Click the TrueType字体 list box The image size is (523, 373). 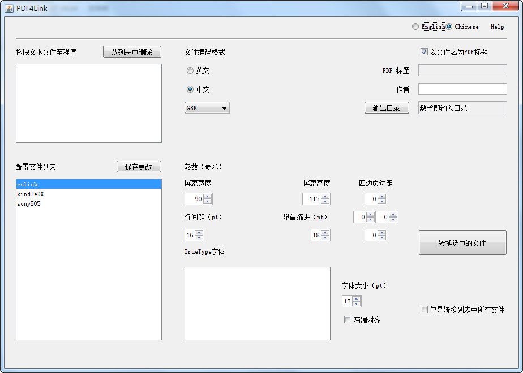258,303
